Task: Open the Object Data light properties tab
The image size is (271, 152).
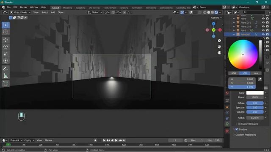Action: [227, 124]
